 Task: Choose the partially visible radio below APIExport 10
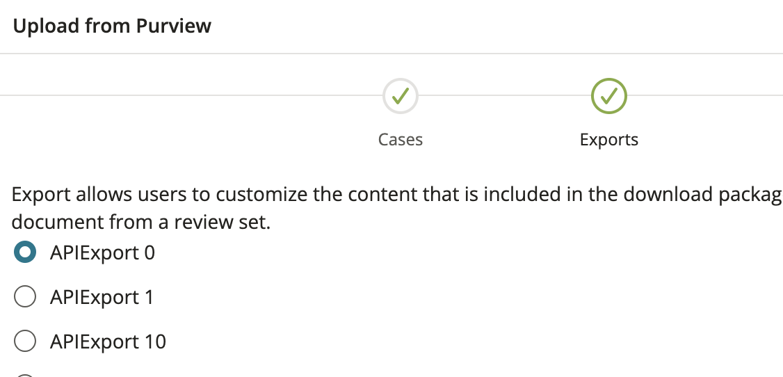25,375
